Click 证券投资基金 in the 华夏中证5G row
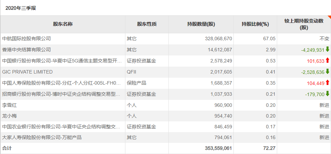The width and height of the screenshot is (331, 154). [x=141, y=61]
